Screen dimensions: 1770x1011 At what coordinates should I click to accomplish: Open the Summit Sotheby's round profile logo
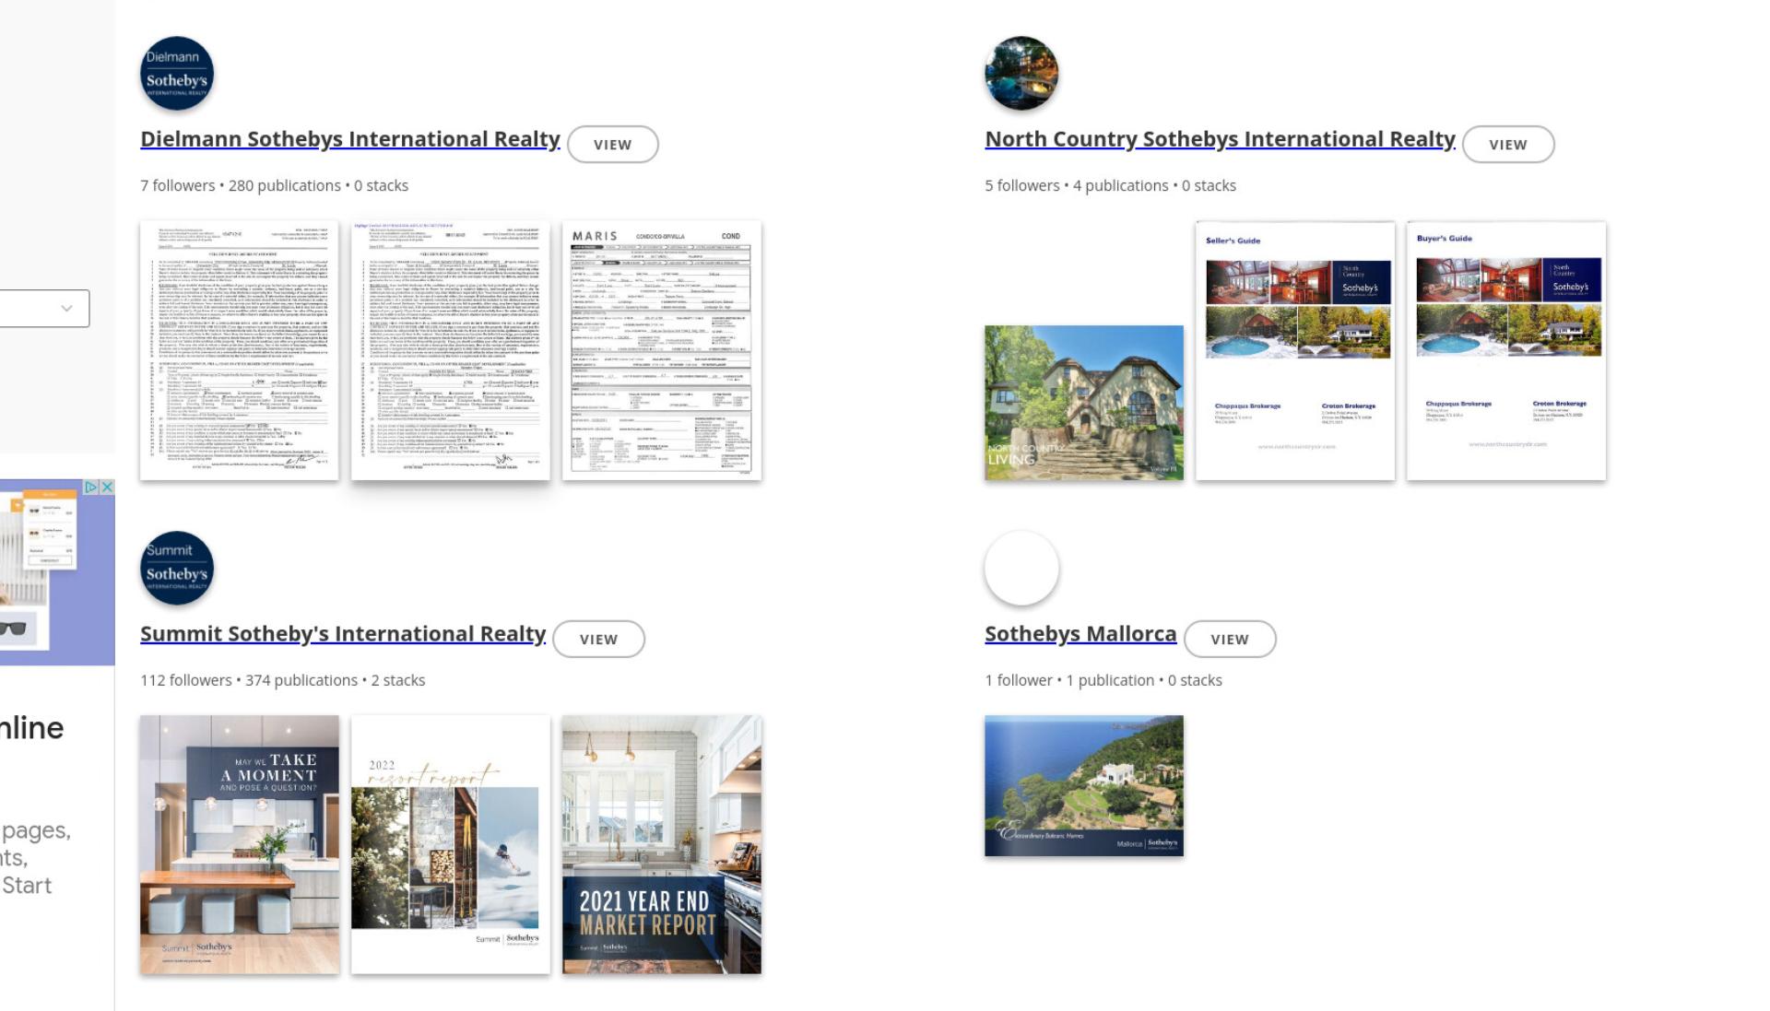coord(177,568)
